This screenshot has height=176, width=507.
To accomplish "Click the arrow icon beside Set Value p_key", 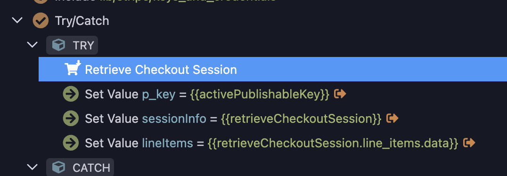I will tap(71, 94).
